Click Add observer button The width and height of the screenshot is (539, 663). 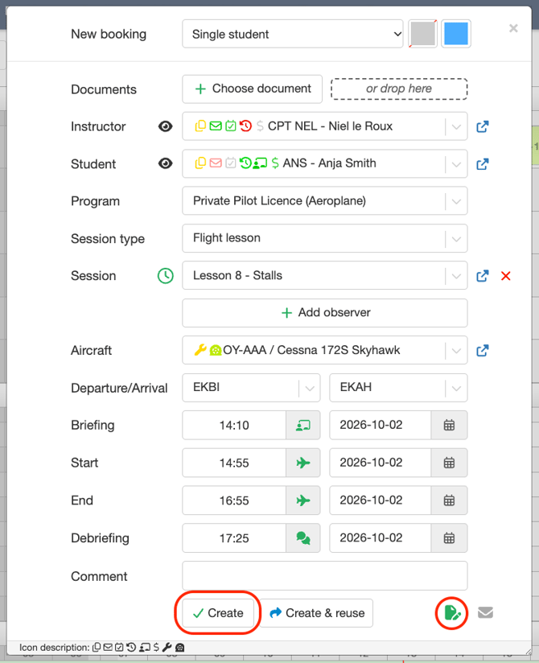[325, 313]
